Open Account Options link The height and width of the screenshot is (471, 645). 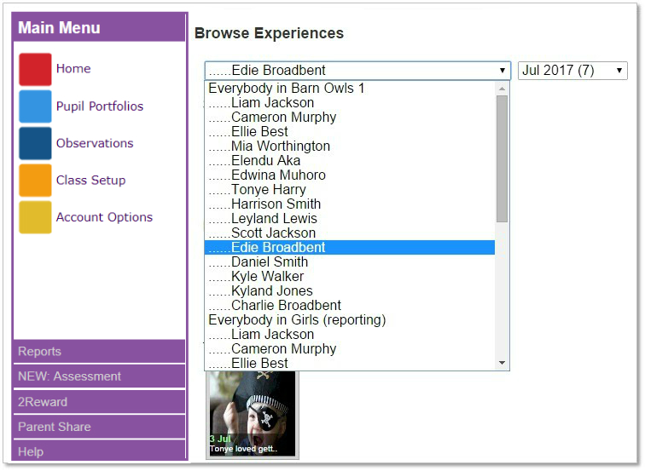pyautogui.click(x=104, y=217)
